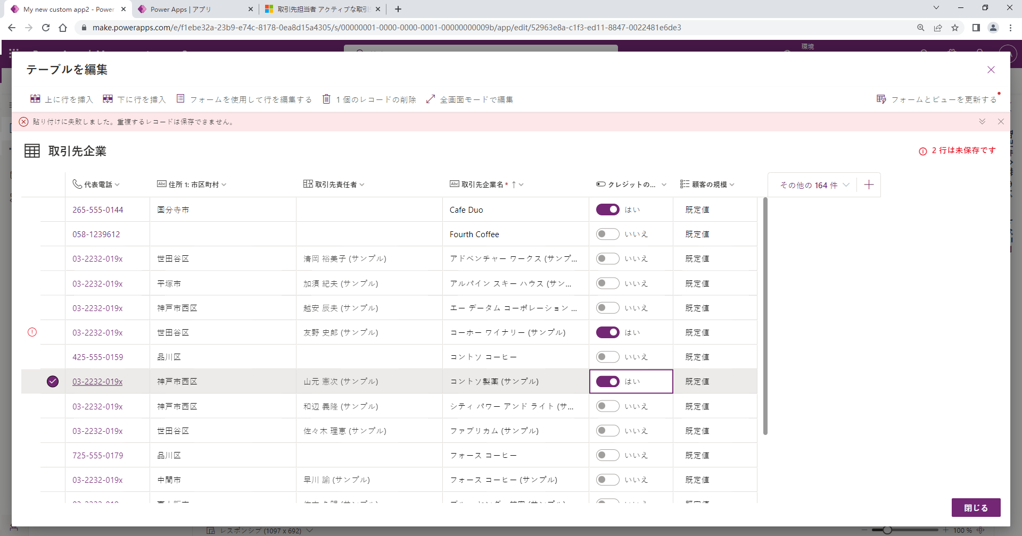1022x536 pixels.
Task: Open the Chrome tab search chevron
Action: [x=936, y=8]
